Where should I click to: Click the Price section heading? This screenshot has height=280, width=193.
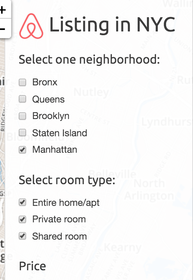pos(33,266)
